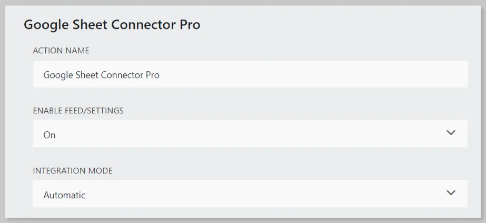Click the word "Google" in Action Name input

pyautogui.click(x=56, y=75)
